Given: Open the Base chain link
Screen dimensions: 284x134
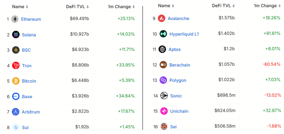Looking at the screenshot, I should point(27,97).
